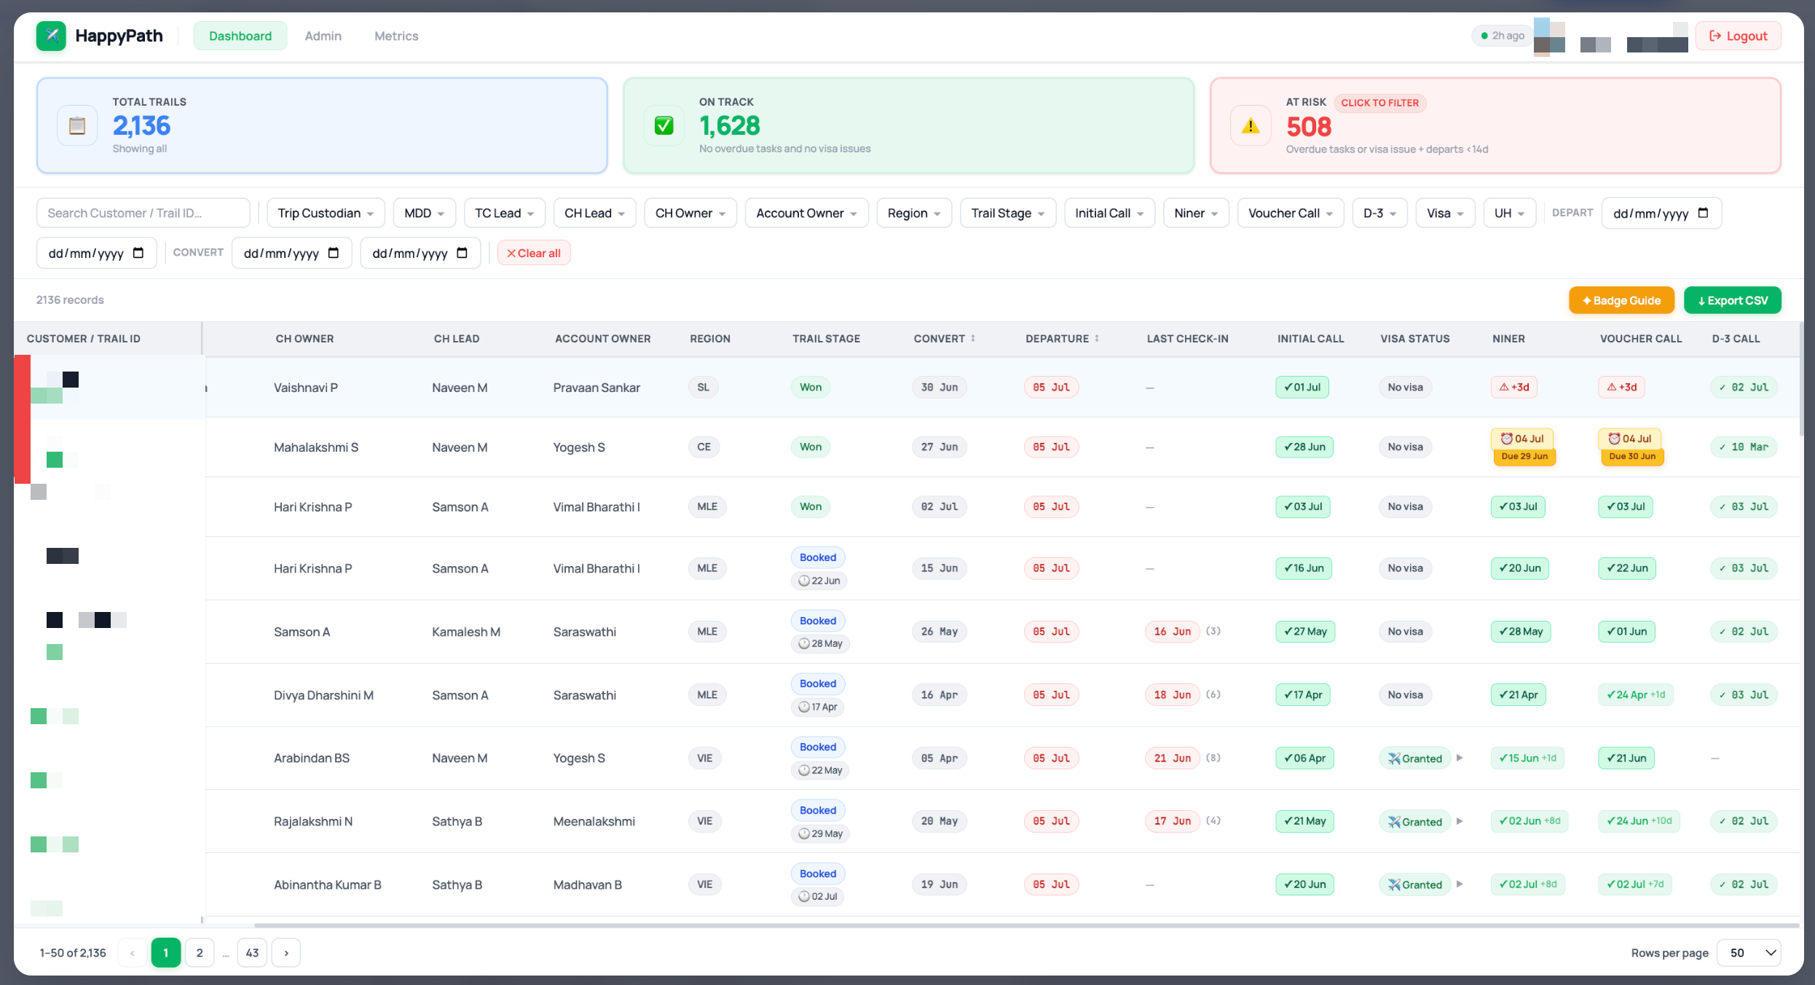Image resolution: width=1815 pixels, height=985 pixels.
Task: Click the warning triangle icon in At Risk card
Action: [x=1251, y=126]
